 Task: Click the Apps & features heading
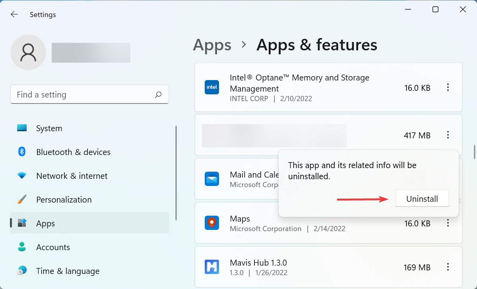pyautogui.click(x=317, y=45)
